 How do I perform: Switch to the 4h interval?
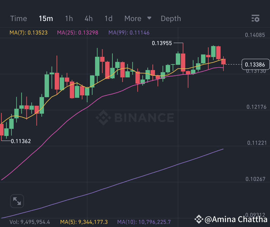(x=88, y=19)
